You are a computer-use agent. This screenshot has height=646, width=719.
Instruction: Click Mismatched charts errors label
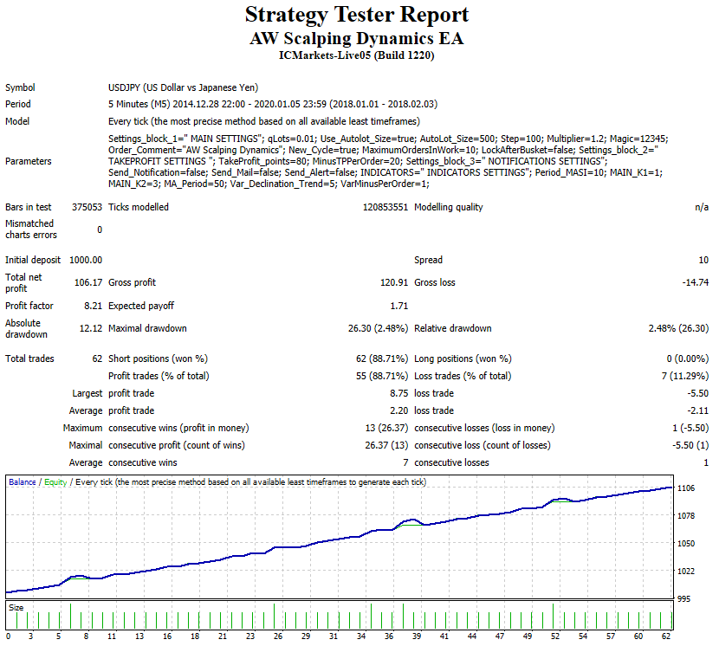click(x=31, y=229)
